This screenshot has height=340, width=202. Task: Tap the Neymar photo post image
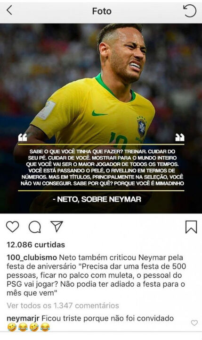[x=101, y=118]
